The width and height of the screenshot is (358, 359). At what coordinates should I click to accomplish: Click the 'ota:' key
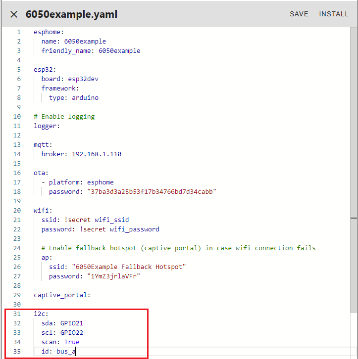tap(41, 173)
